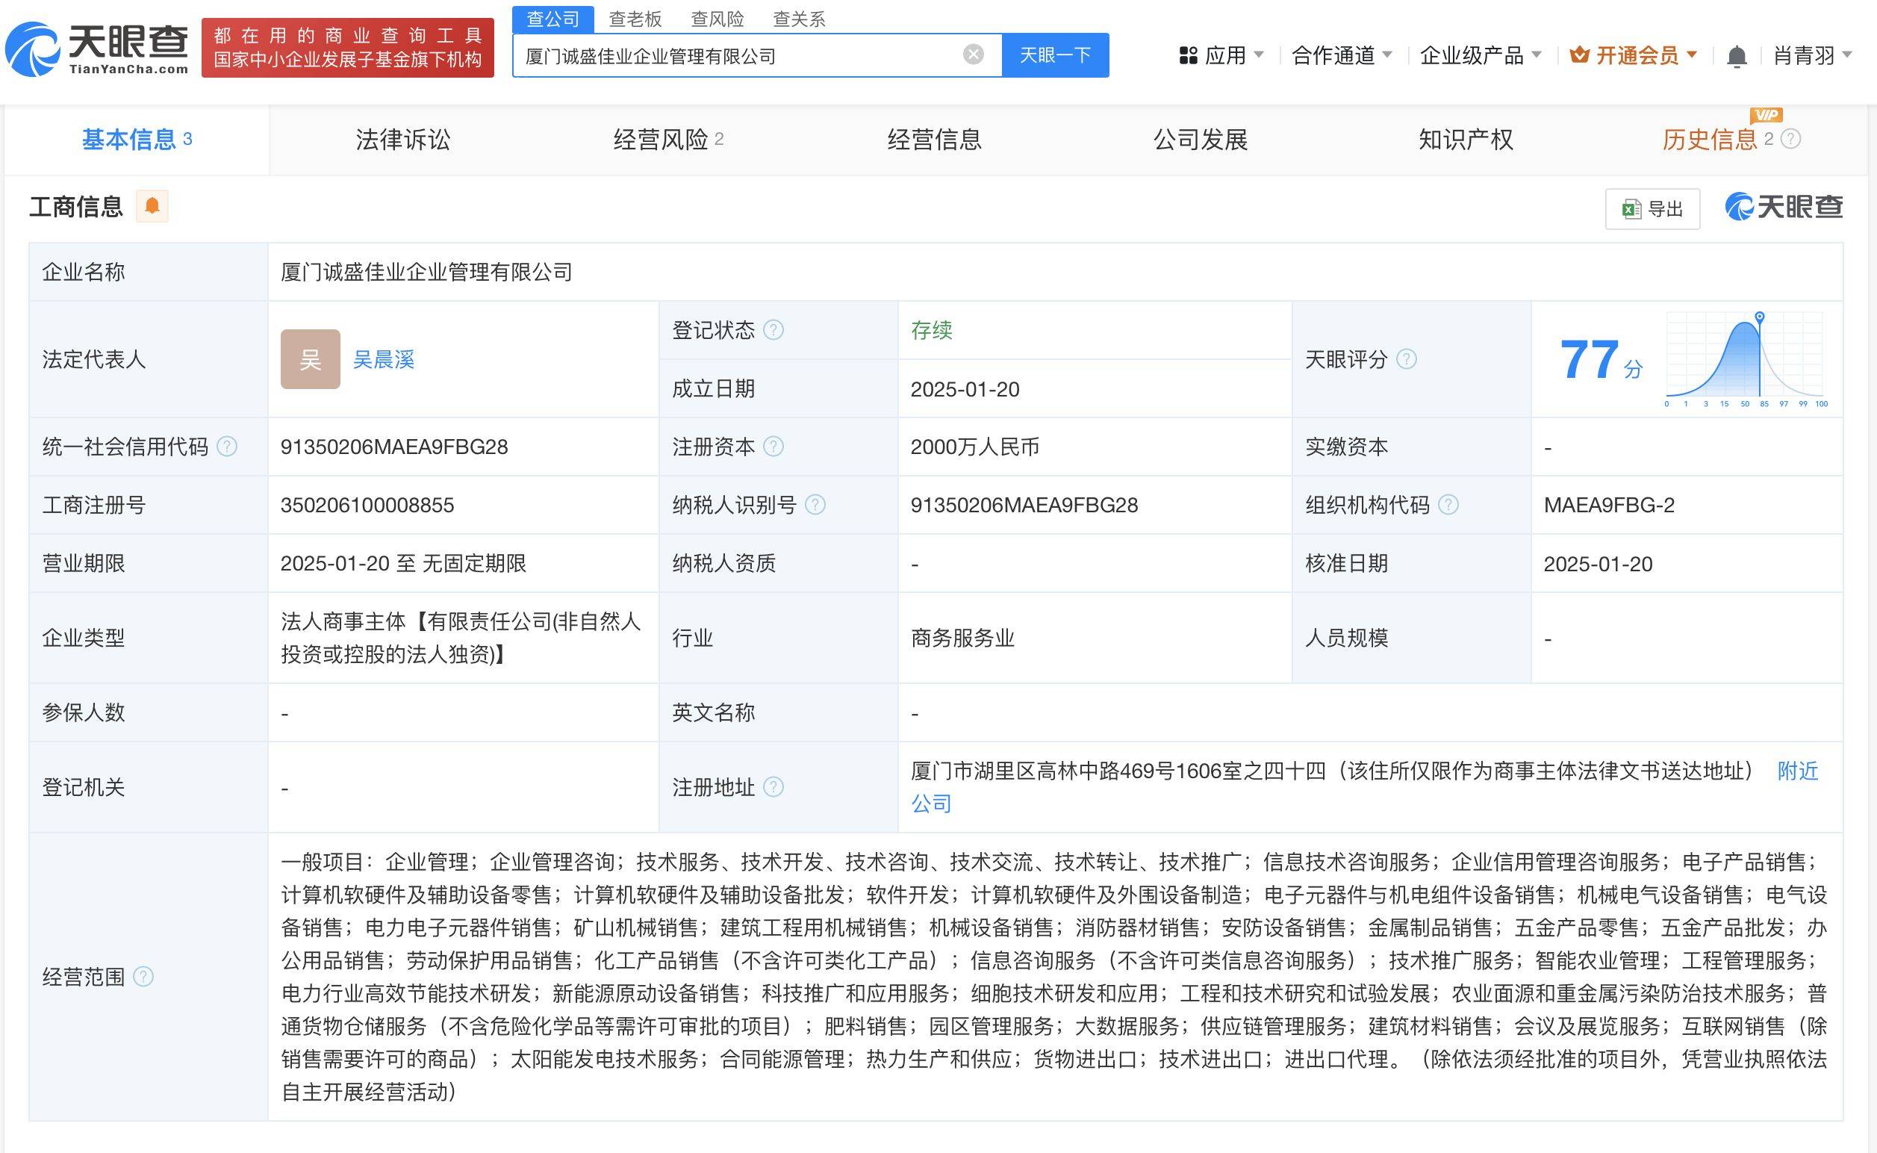Image resolution: width=1877 pixels, height=1153 pixels.
Task: Click the 存续 registration status value
Action: pos(931,330)
